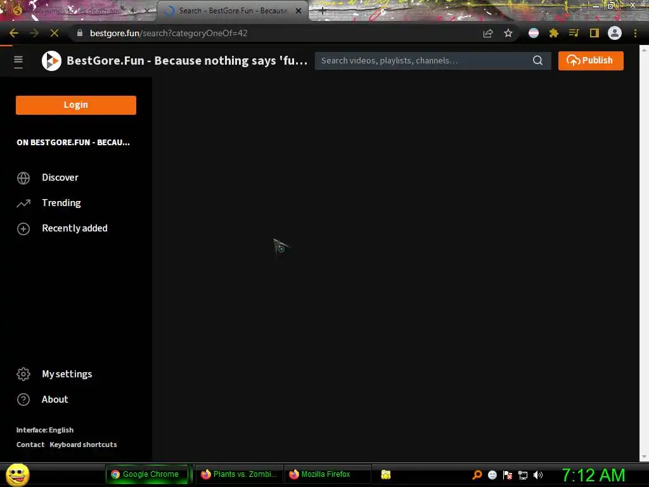649x487 pixels.
Task: Stop page loading with X icon
Action: pyautogui.click(x=55, y=33)
